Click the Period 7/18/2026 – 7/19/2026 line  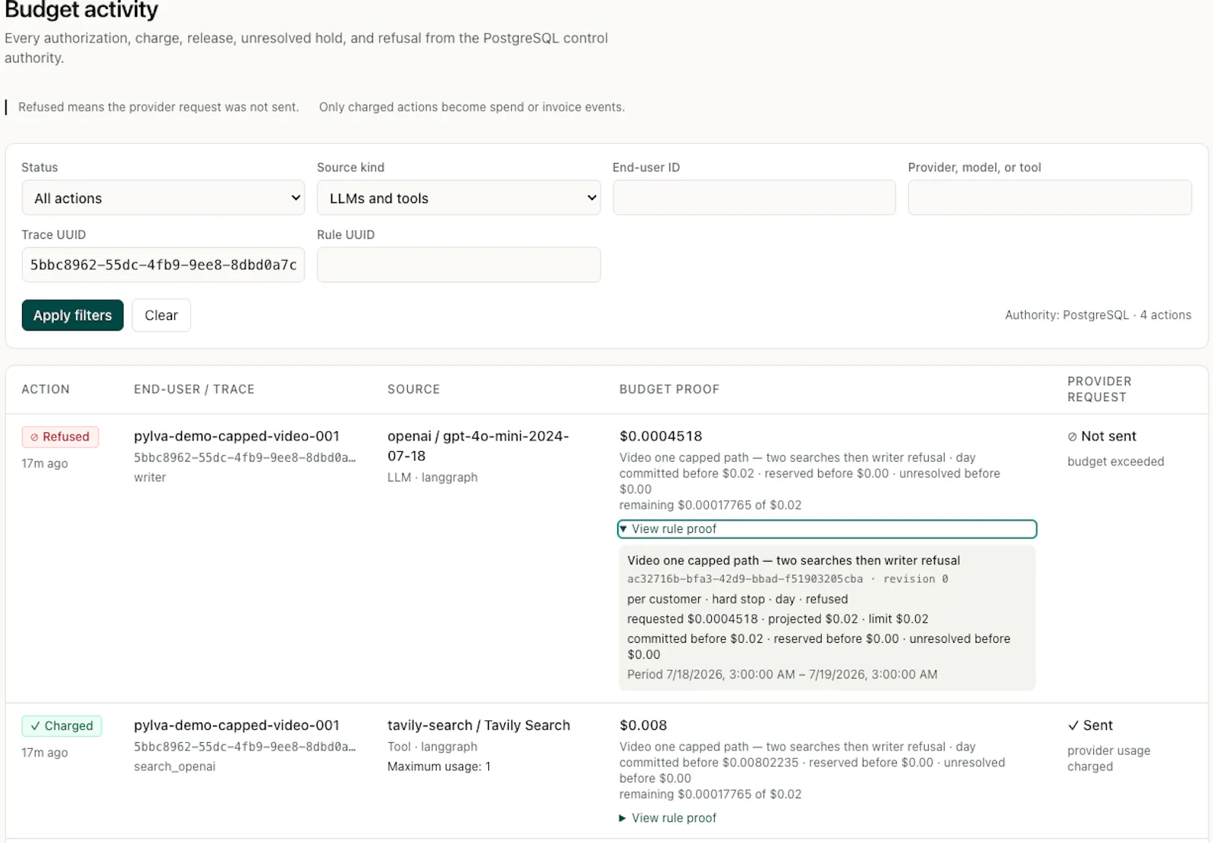pyautogui.click(x=782, y=674)
